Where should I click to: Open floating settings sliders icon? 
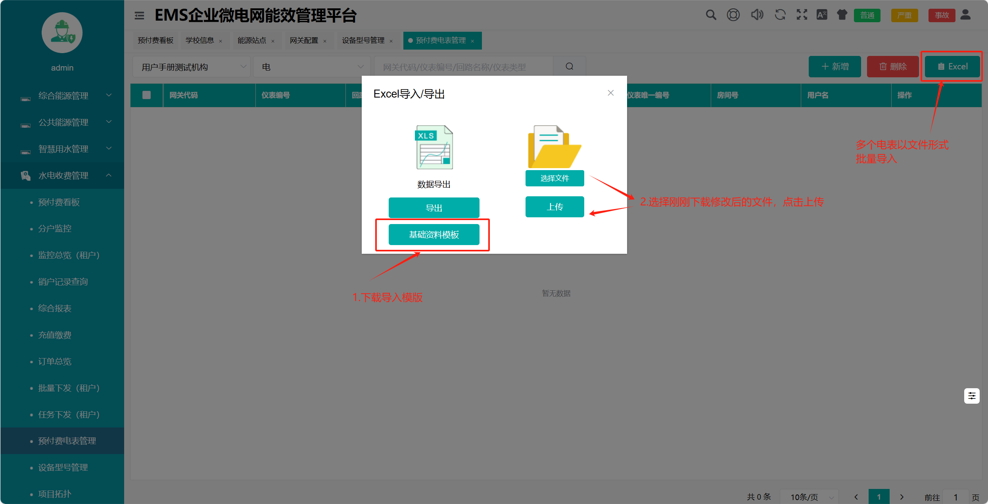tap(972, 396)
